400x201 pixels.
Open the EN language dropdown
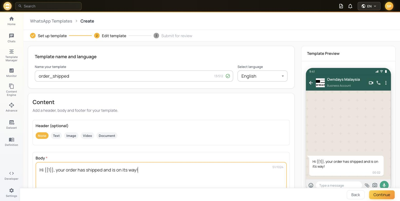click(x=369, y=6)
